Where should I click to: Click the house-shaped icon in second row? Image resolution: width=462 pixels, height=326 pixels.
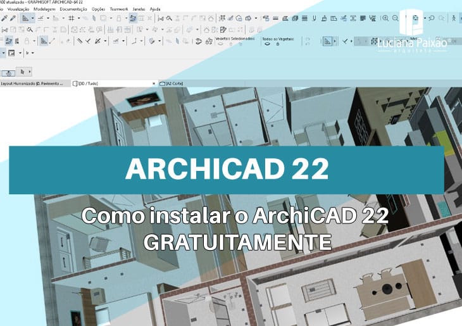pyautogui.click(x=206, y=30)
